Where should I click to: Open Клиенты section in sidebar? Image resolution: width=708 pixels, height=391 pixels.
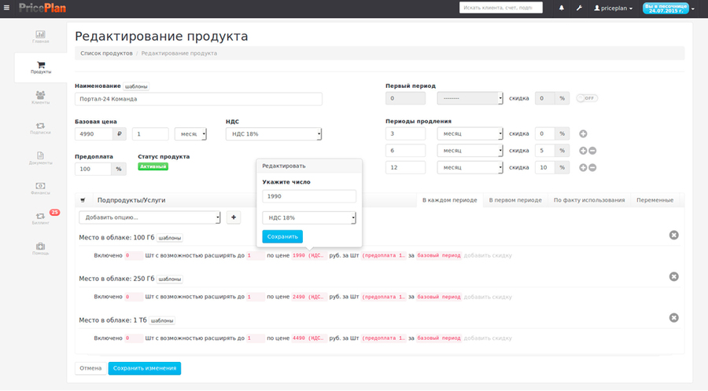pyautogui.click(x=40, y=97)
